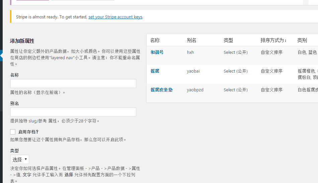This screenshot has width=318, height=183.
Task: Open the 和谐号 attribute link
Action: (157, 52)
